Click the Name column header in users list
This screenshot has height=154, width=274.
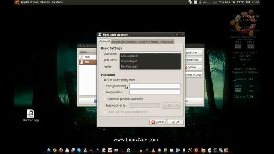coord(88,52)
